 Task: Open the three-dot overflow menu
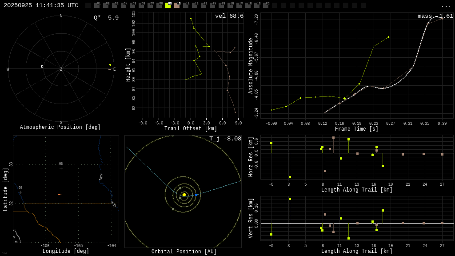coord(446,6)
